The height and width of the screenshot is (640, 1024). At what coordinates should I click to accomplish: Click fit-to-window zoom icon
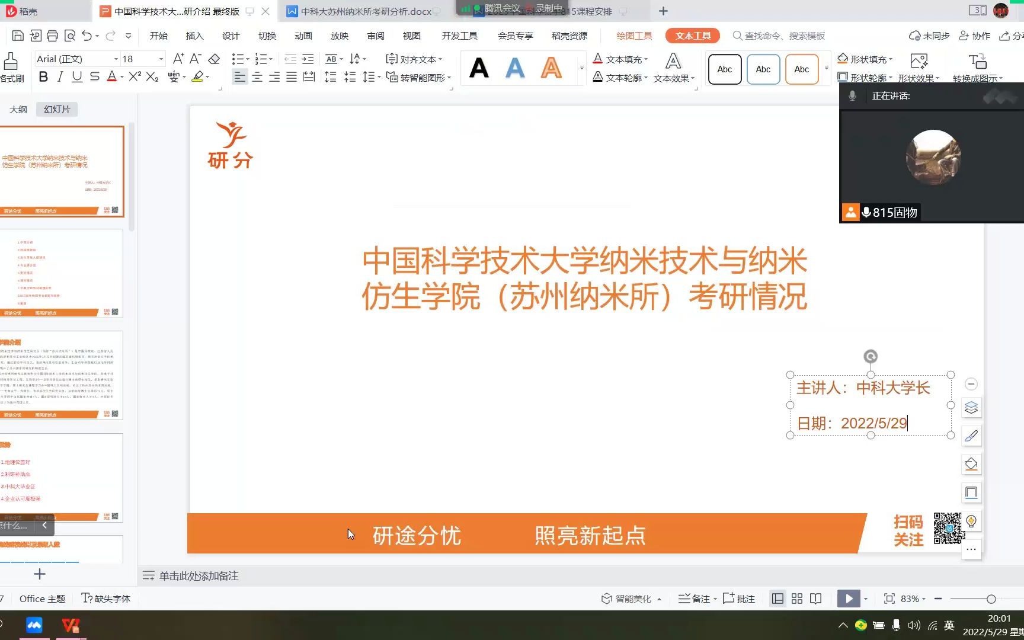[889, 599]
